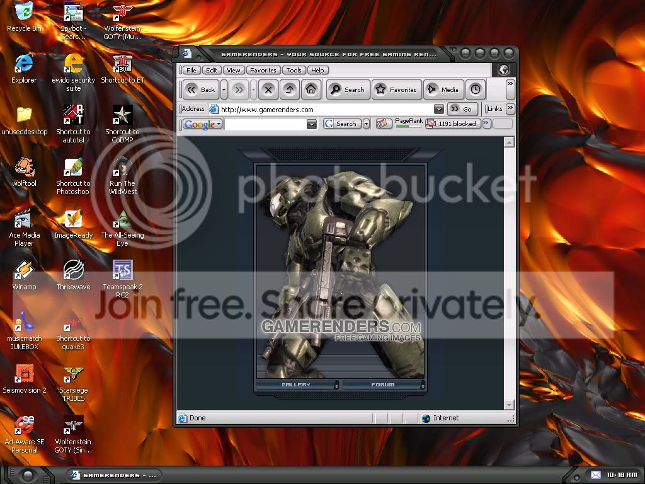Toggle the 1191 blocked popup blocker

[452, 124]
